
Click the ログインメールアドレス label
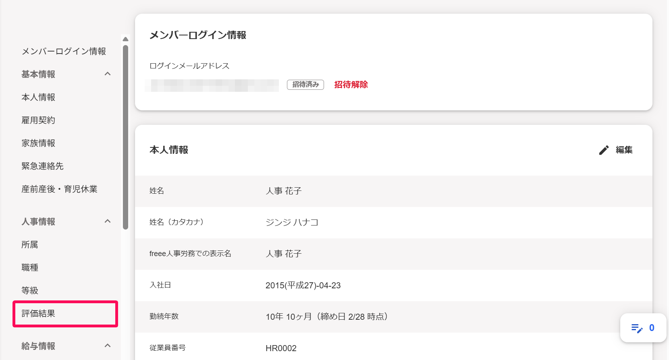(189, 66)
